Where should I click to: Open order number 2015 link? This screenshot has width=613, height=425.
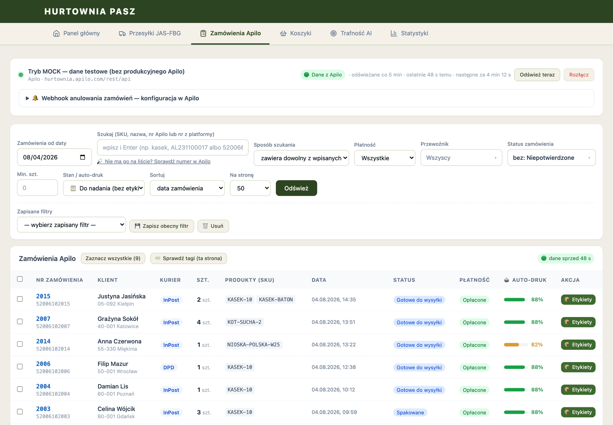point(43,296)
